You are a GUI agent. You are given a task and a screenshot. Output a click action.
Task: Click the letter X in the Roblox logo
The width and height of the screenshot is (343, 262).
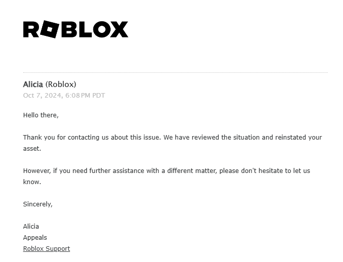(119, 29)
